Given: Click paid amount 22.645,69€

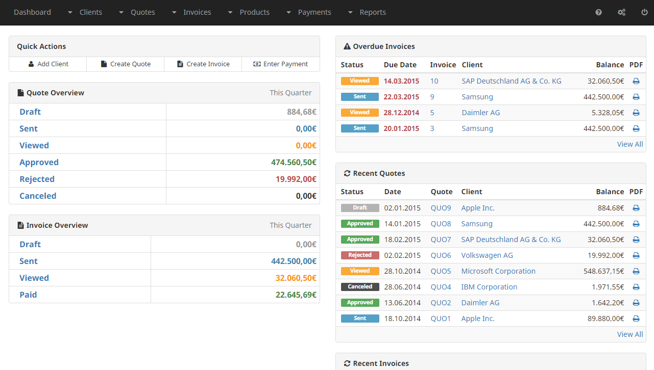Looking at the screenshot, I should point(296,295).
